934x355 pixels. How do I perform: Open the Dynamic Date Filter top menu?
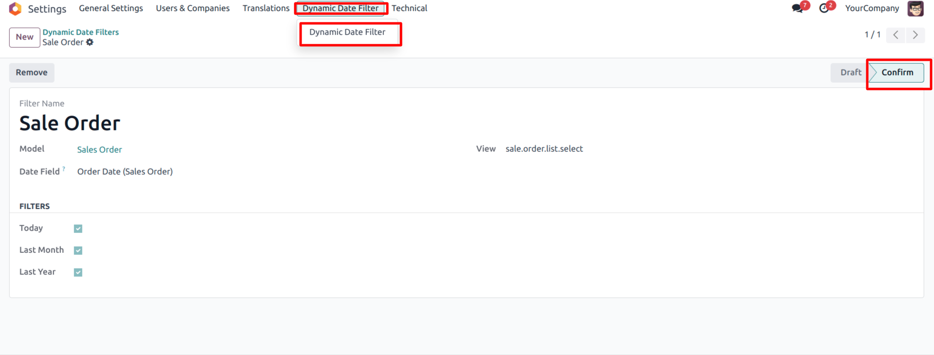tap(341, 8)
